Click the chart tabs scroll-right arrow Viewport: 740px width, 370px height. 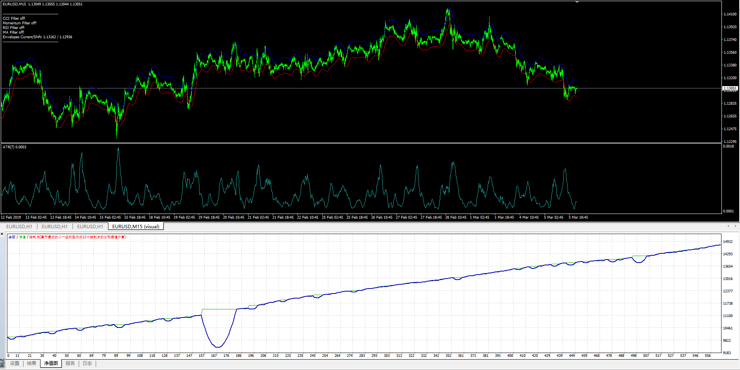[735, 226]
